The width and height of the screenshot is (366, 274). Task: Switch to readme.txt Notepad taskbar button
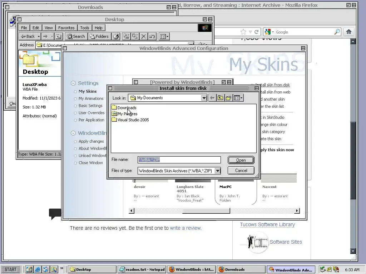[142, 270]
